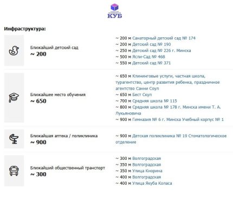Open Гимназия № 6 Учебный корпус link
This screenshot has width=233, height=202.
178,119
